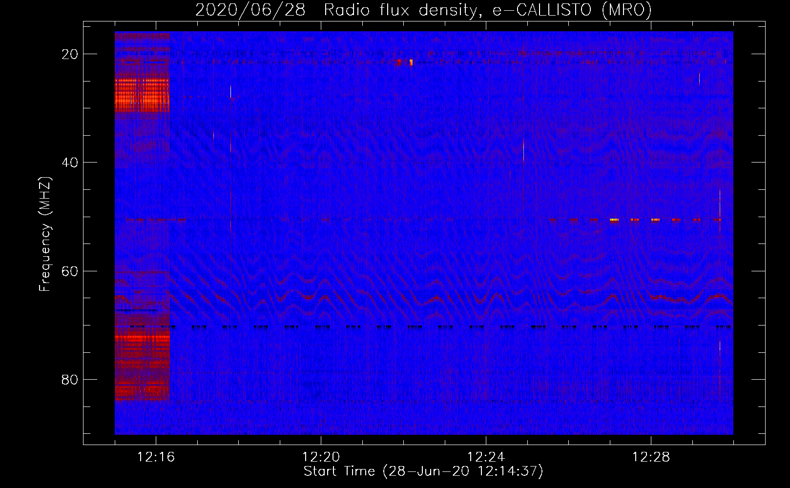Click the '12:16' time tick label

(156, 457)
